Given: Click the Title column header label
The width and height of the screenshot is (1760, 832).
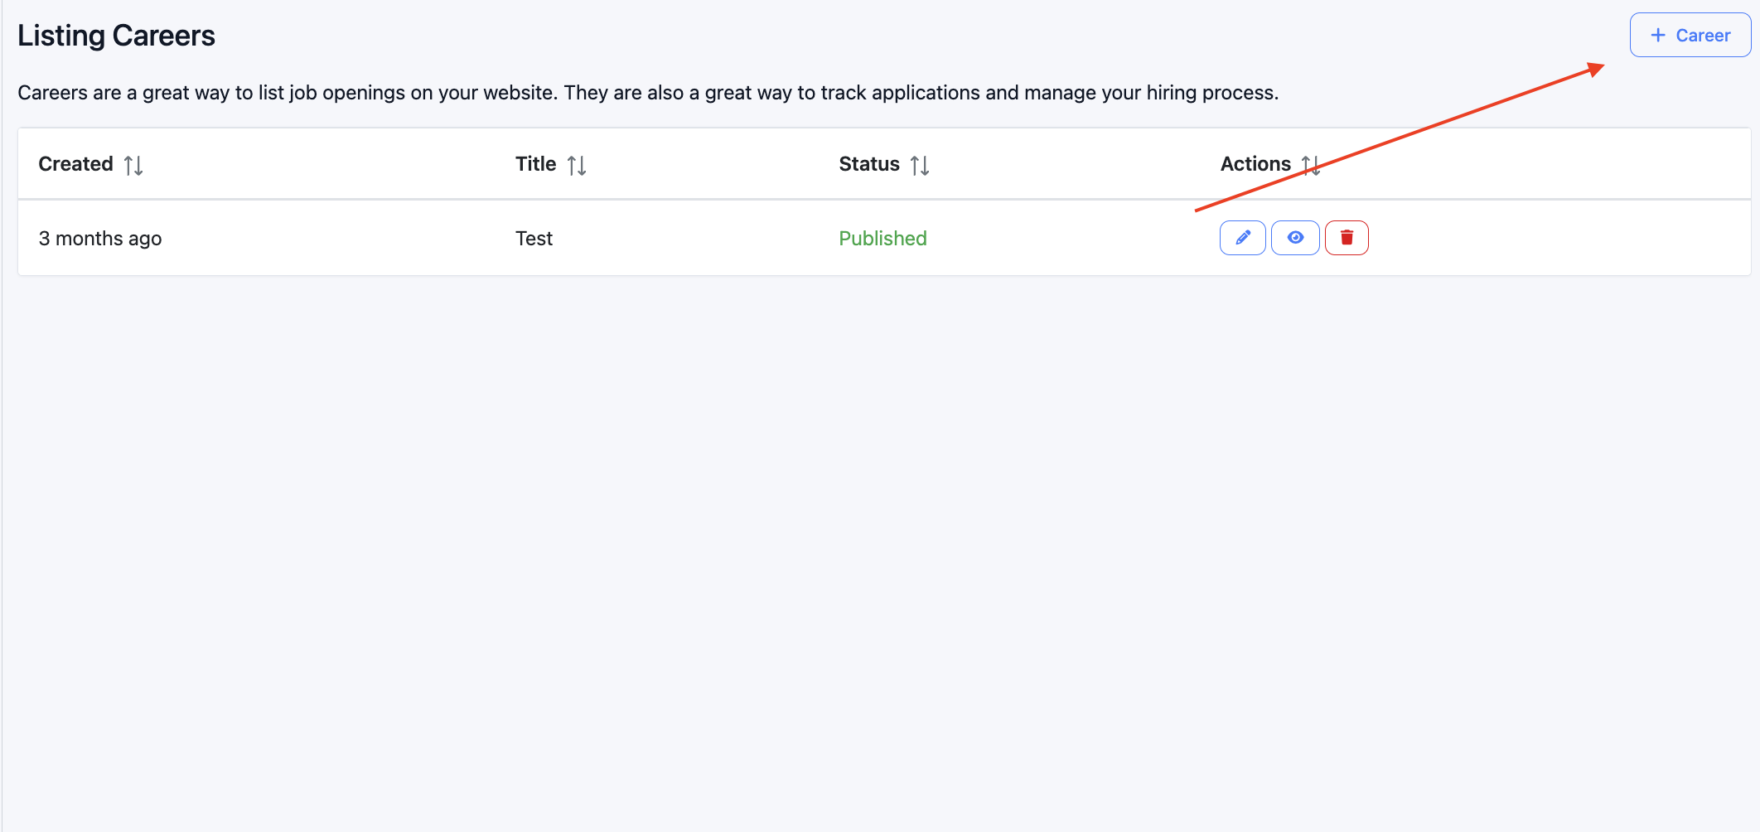Looking at the screenshot, I should pos(535,164).
